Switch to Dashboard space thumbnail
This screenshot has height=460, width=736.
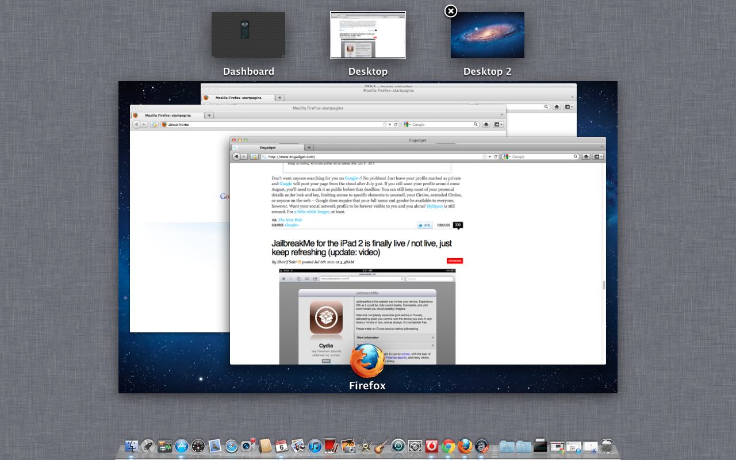point(248,35)
